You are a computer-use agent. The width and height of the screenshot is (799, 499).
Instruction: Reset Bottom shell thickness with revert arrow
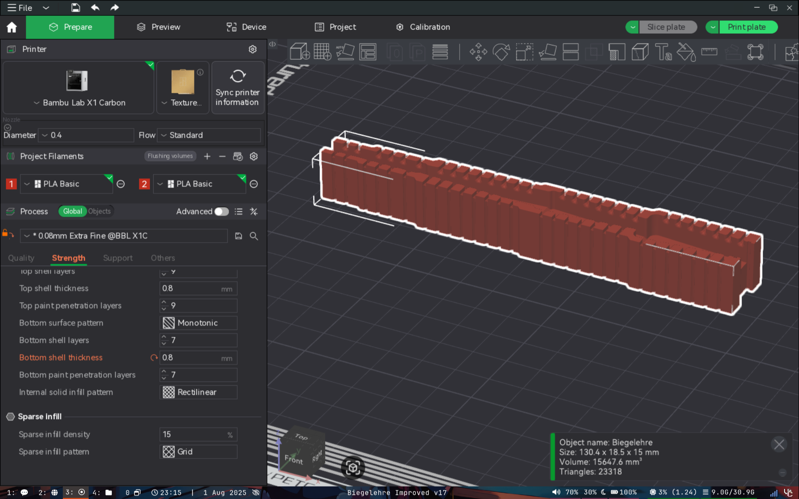point(154,358)
